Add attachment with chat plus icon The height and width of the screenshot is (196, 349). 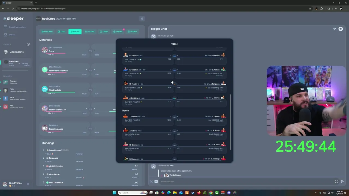[x=152, y=181]
